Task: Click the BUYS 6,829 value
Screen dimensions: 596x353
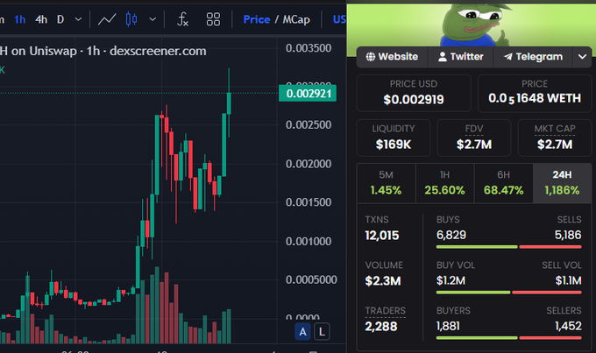Action: (451, 236)
